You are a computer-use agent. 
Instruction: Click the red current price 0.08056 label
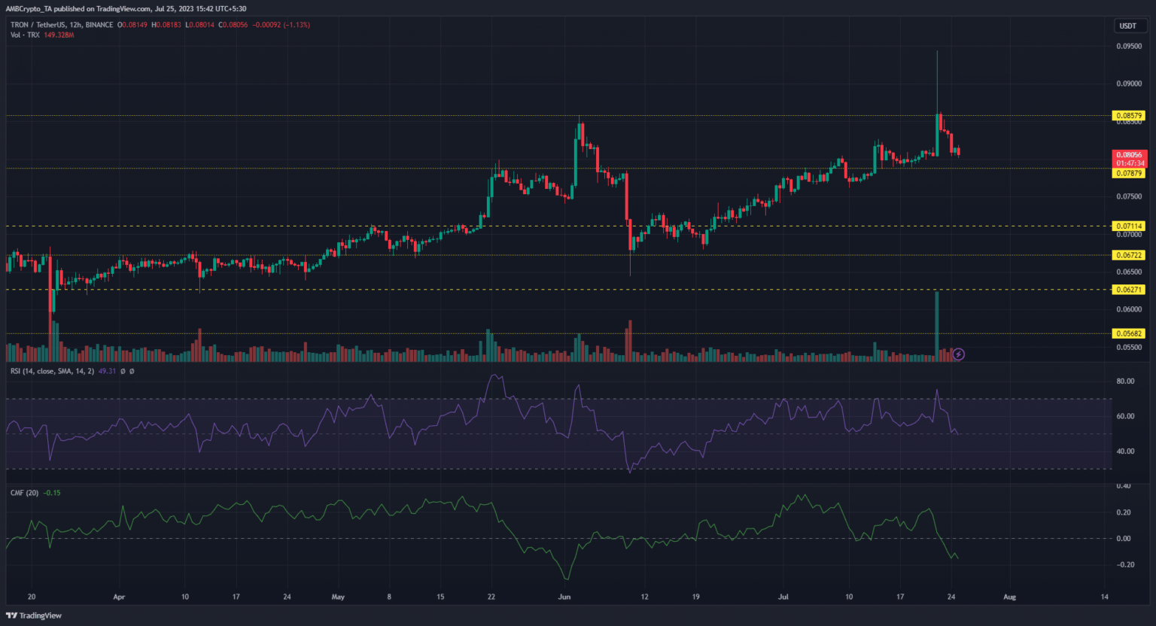(x=1128, y=155)
